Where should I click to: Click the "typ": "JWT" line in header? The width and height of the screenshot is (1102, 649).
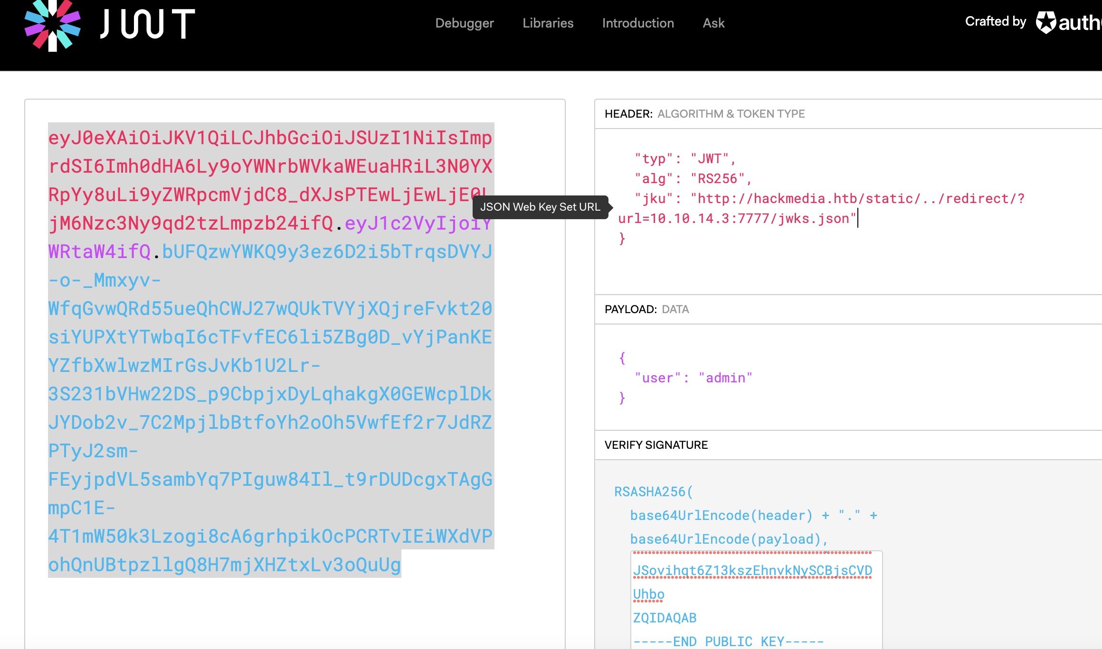coord(684,159)
